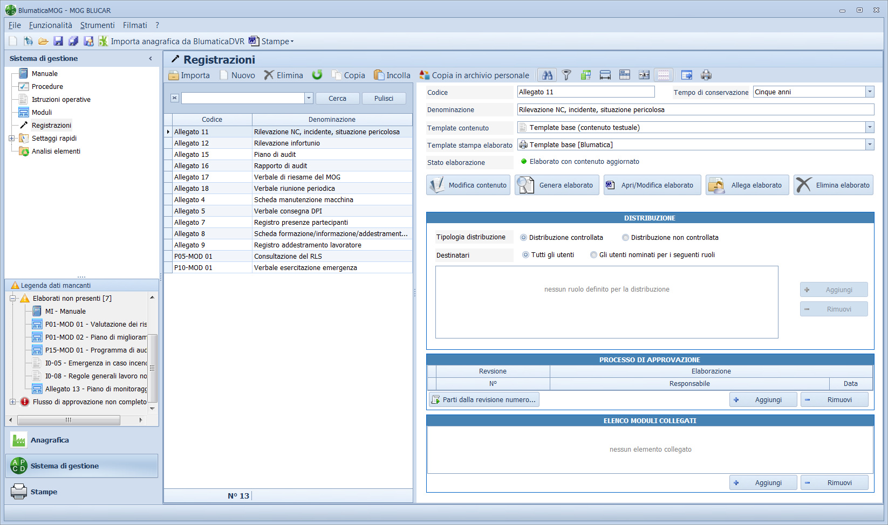This screenshot has height=525, width=888.
Task: Click the green refresh arrow icon
Action: 317,75
